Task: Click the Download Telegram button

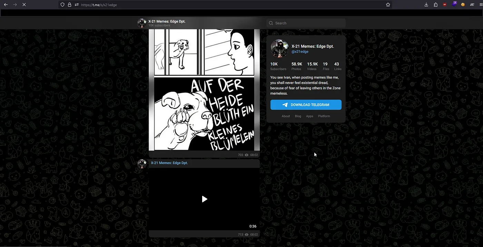Action: click(306, 105)
